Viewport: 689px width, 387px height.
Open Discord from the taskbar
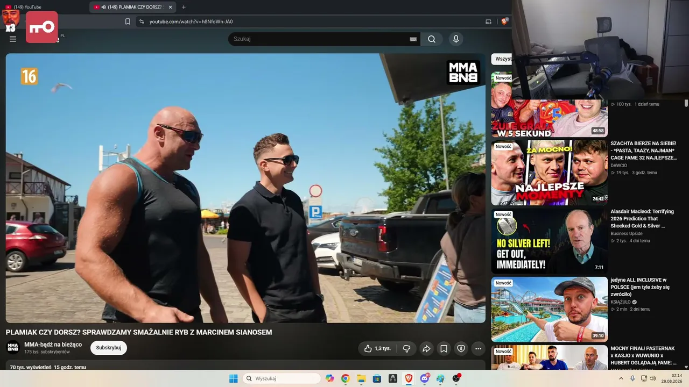coord(425,378)
